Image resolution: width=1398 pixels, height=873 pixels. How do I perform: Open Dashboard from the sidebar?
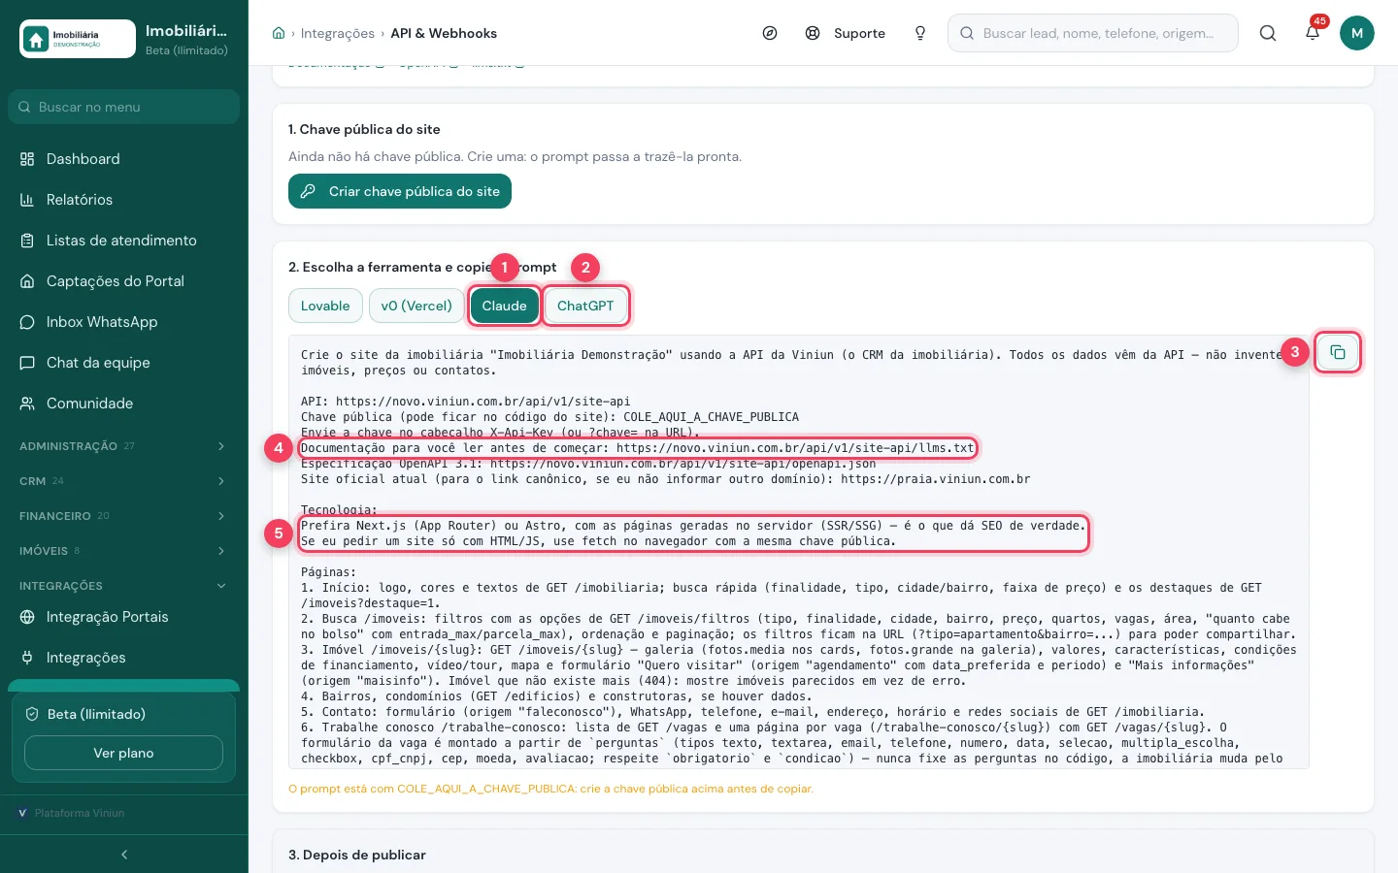pyautogui.click(x=124, y=159)
